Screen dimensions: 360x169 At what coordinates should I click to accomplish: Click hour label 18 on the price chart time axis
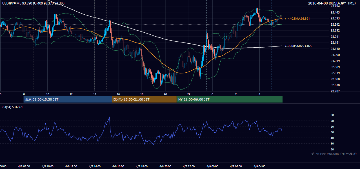pyautogui.click(x=142, y=94)
